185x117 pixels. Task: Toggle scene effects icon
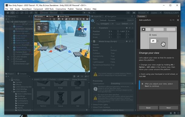tap(66, 19)
